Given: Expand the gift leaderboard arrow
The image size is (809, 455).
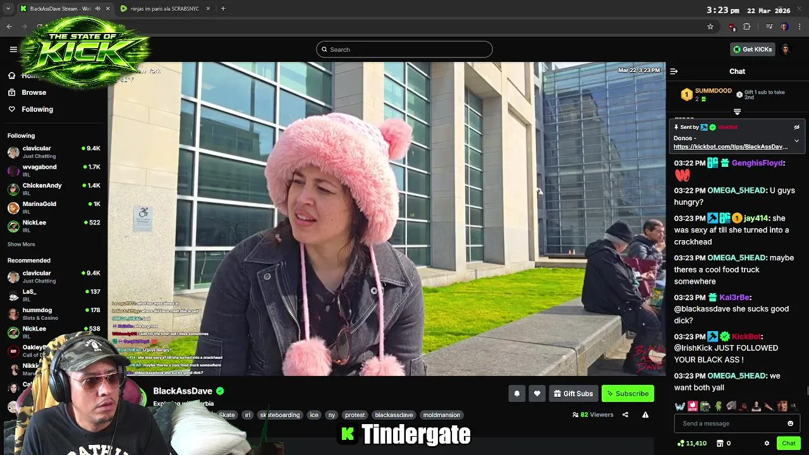Looking at the screenshot, I should click(737, 112).
